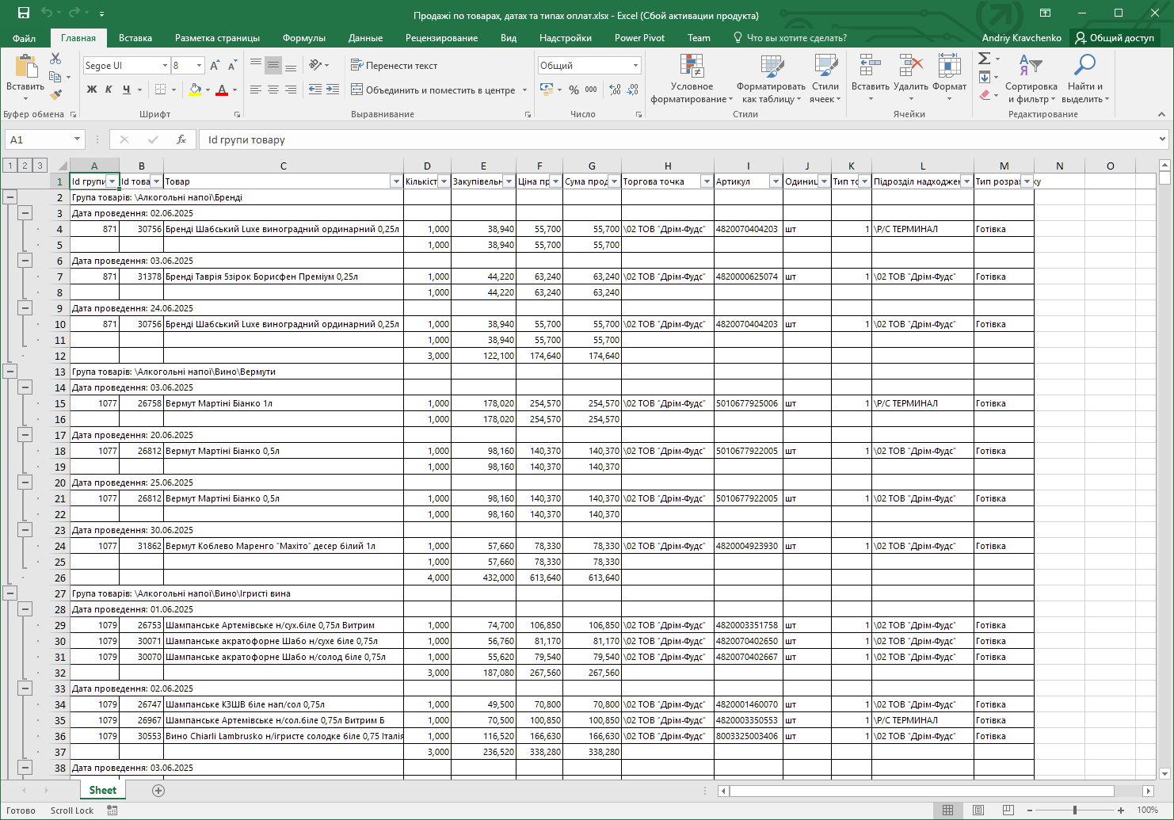This screenshot has width=1174, height=820.
Task: Click percent style icon
Action: click(x=574, y=90)
